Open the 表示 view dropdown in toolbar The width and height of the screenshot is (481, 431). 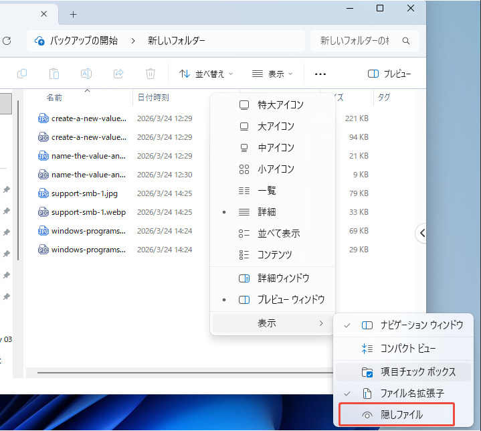(272, 74)
